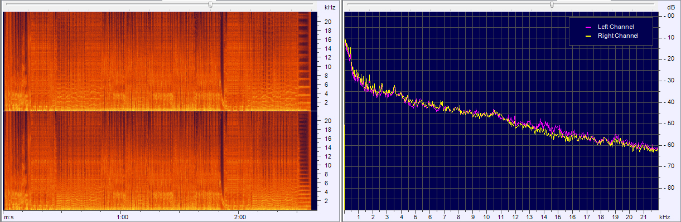Image resolution: width=681 pixels, height=222 pixels.
Task: Click the kHz label above spectrogram scale
Action: 330,8
